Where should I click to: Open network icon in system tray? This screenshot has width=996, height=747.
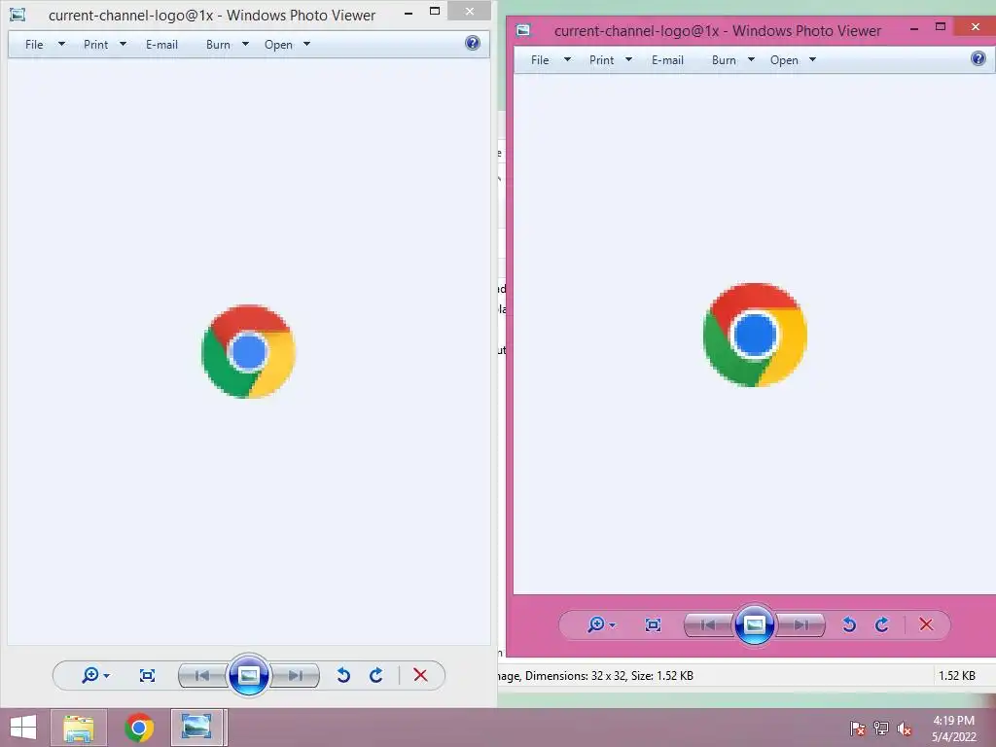pos(881,729)
